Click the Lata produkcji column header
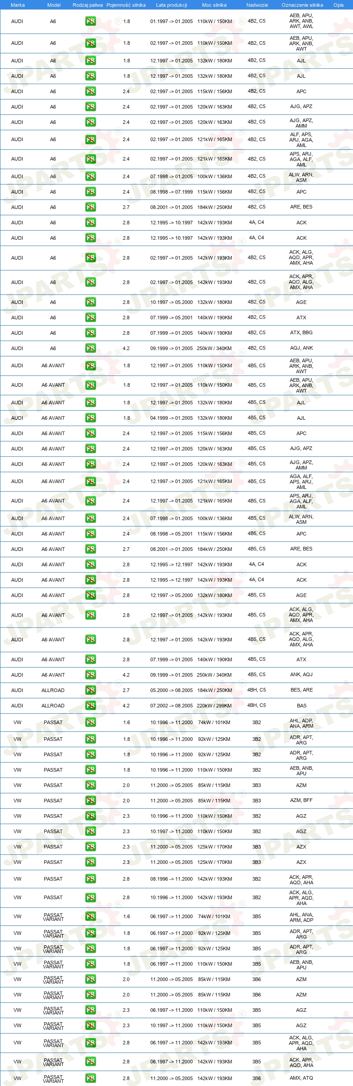Screen dimensions: 353x1086 click(172, 5)
